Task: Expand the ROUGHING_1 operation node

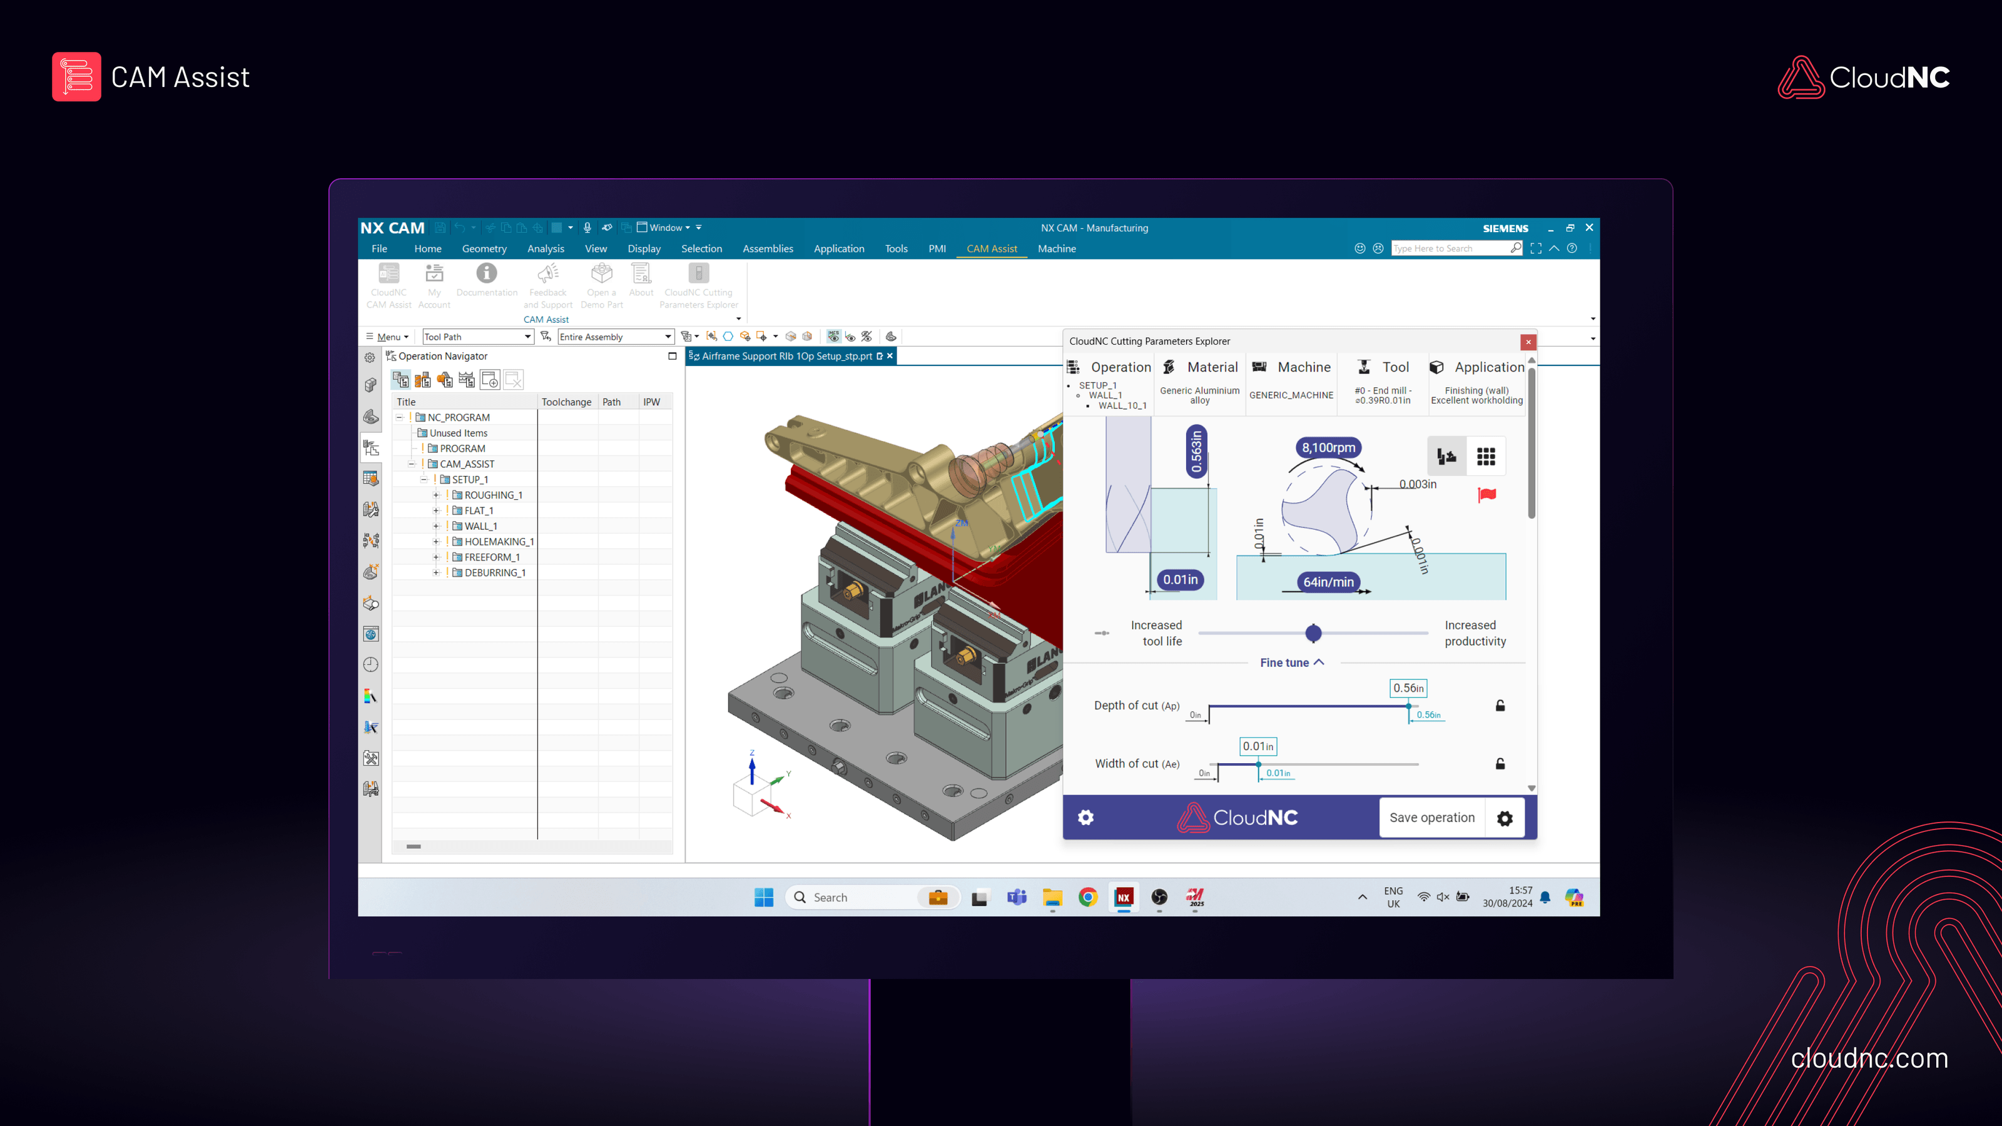Action: click(x=436, y=495)
